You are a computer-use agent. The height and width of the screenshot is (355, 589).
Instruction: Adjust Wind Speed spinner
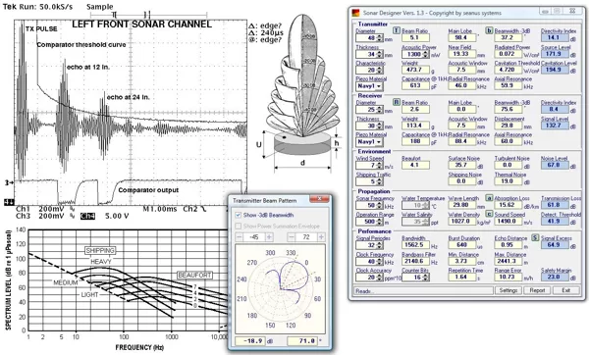point(379,166)
